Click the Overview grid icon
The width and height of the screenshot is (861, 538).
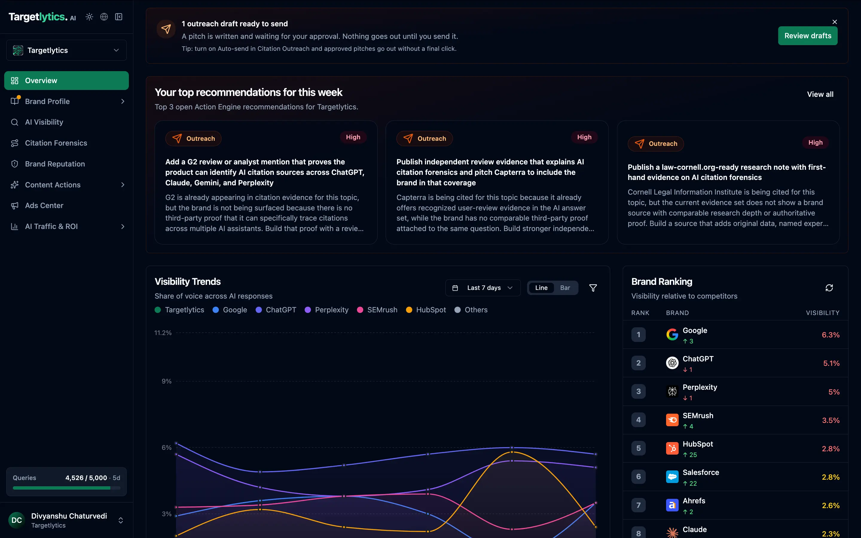[x=15, y=80]
